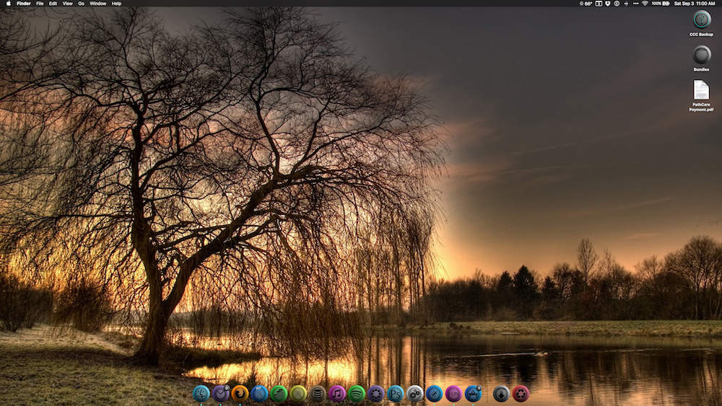Open the calendar date menu bar icon

599,3
